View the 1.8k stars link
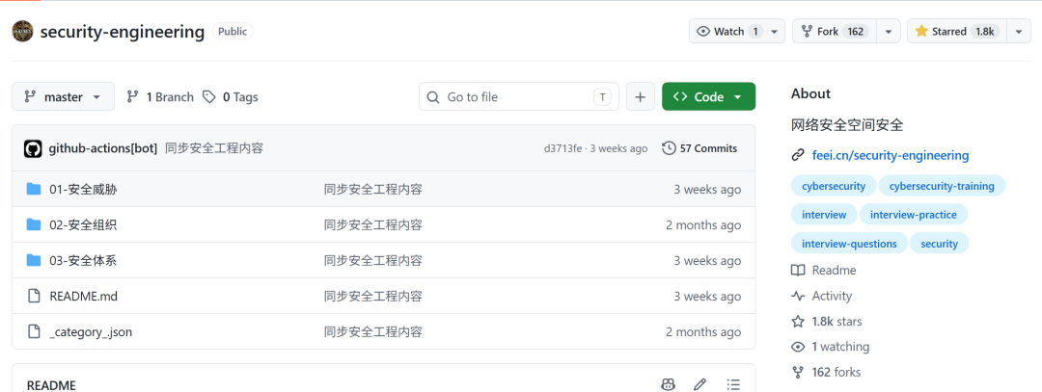 (x=826, y=321)
